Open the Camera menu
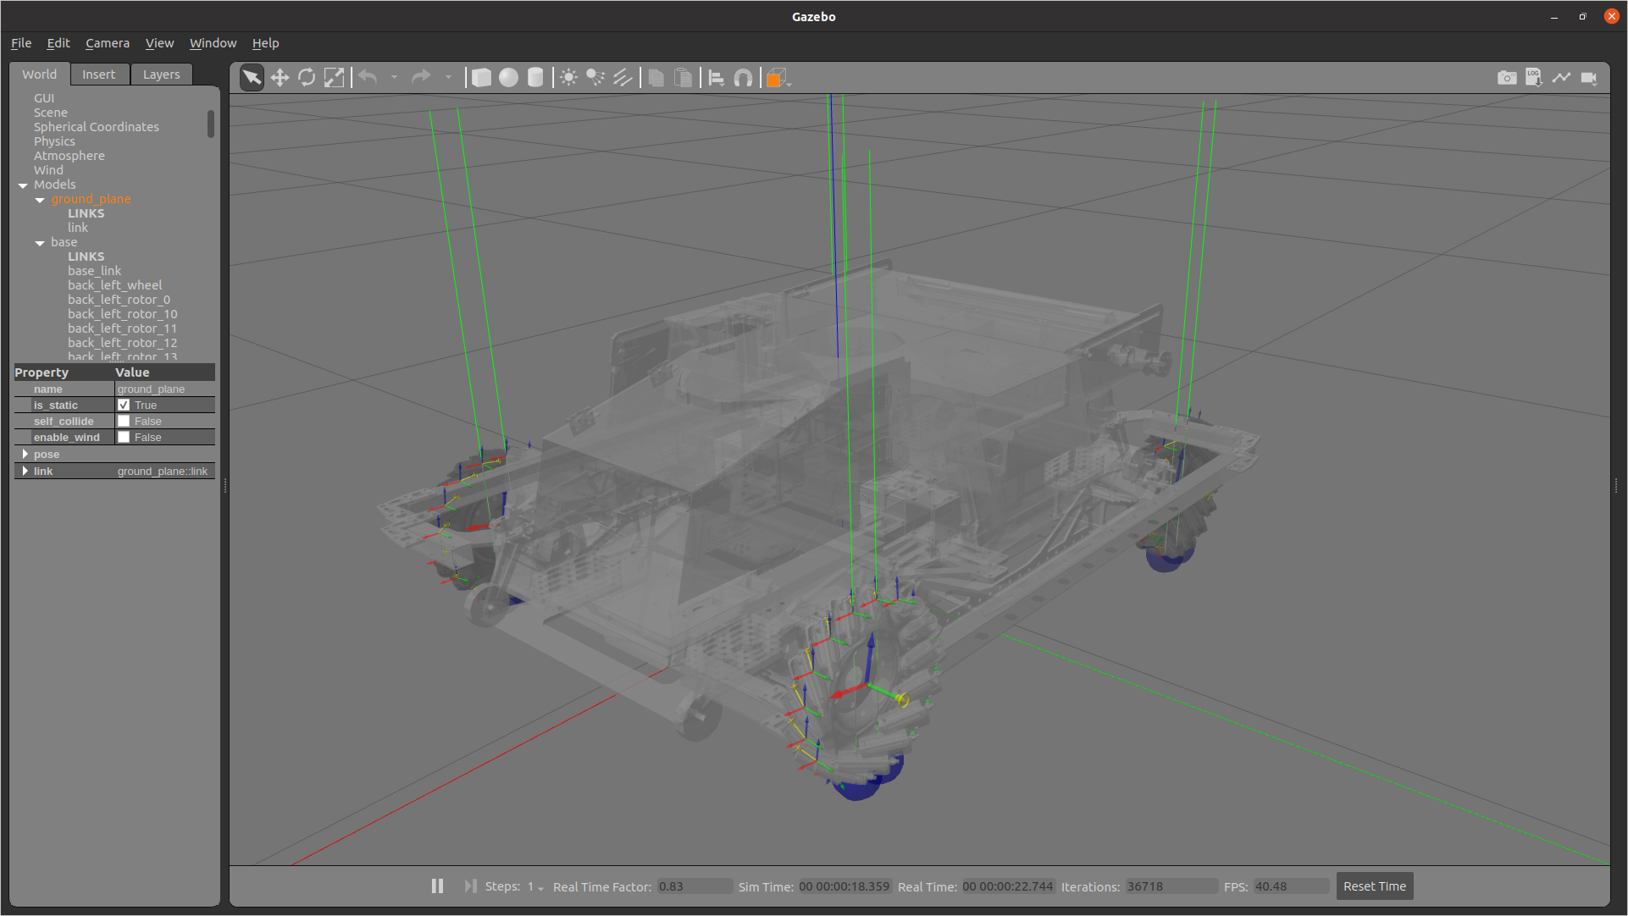This screenshot has width=1628, height=916. coord(107,43)
